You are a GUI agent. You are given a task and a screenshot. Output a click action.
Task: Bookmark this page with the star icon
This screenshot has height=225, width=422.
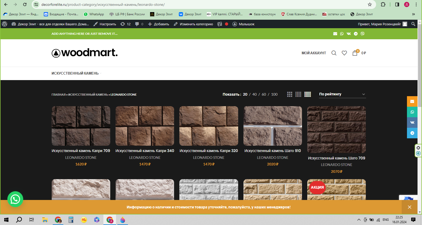[370, 4]
